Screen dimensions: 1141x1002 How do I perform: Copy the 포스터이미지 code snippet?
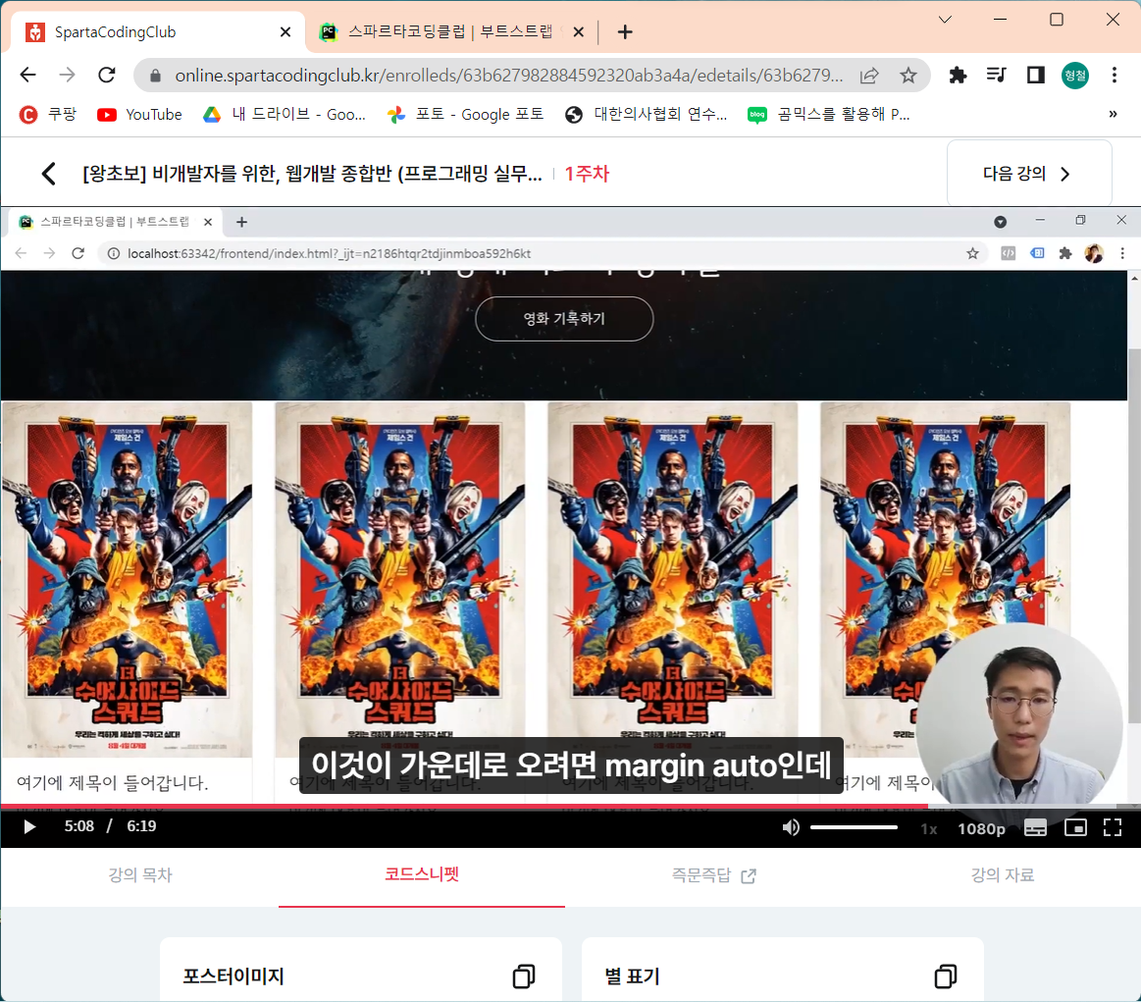(523, 976)
